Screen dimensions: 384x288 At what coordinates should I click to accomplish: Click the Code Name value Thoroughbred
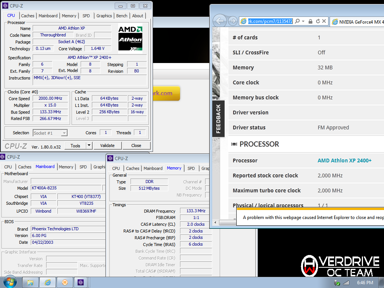point(53,35)
